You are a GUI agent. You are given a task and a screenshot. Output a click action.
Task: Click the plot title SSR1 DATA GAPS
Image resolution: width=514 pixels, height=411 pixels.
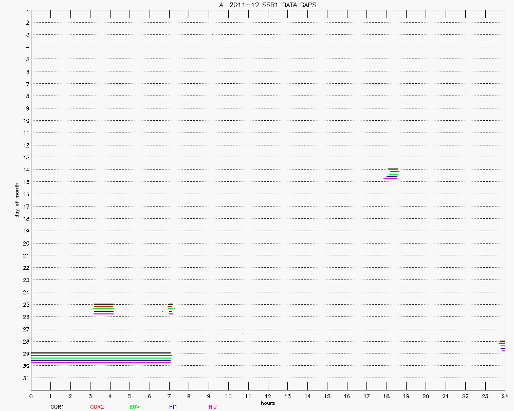point(267,5)
